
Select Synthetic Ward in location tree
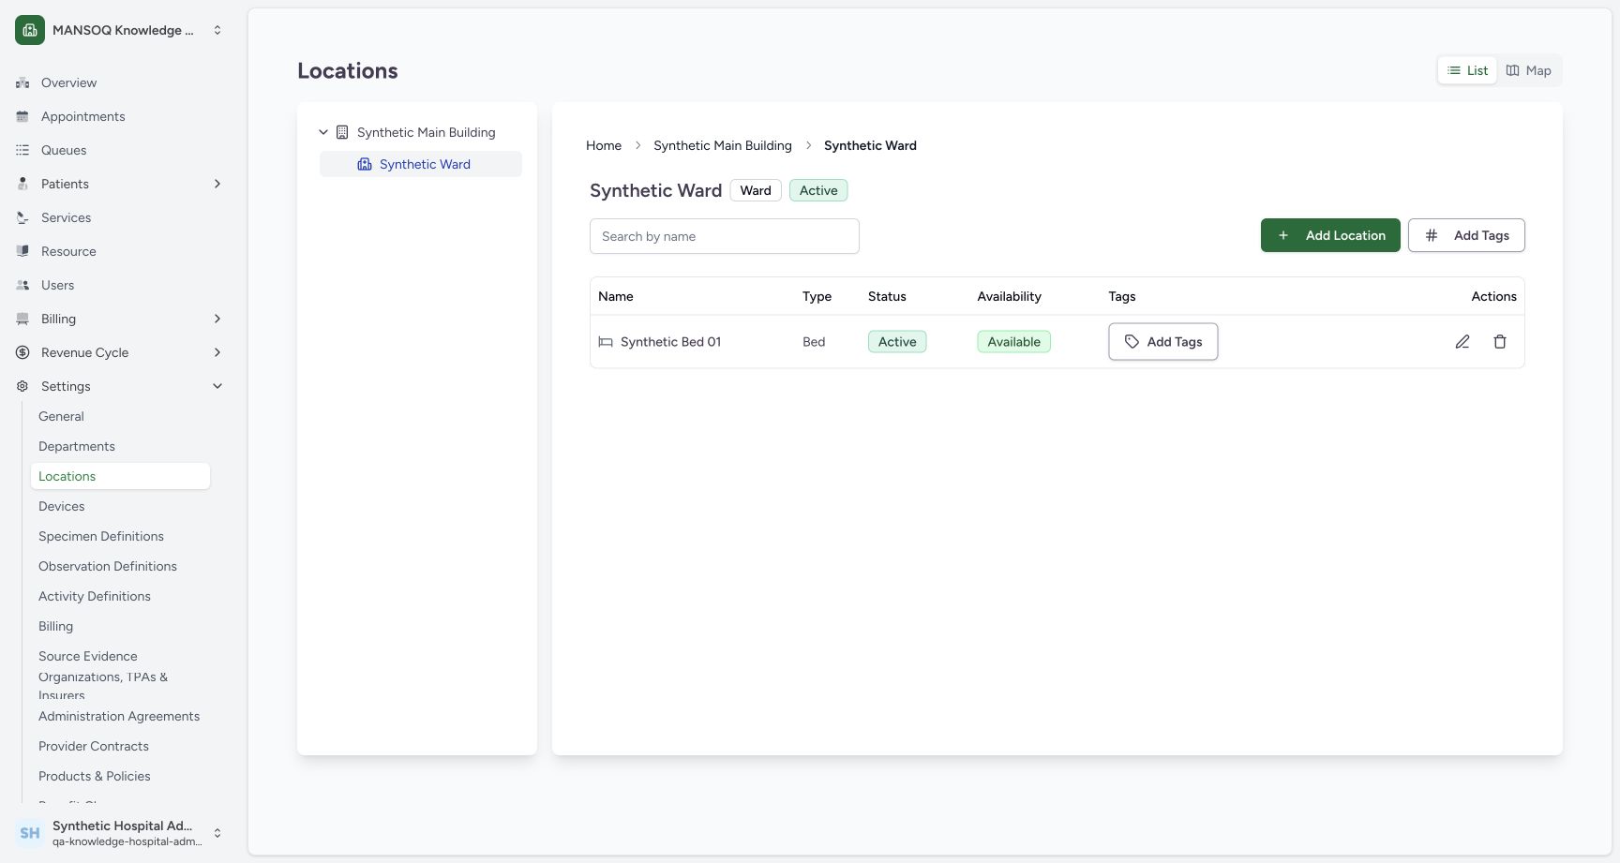point(421,164)
